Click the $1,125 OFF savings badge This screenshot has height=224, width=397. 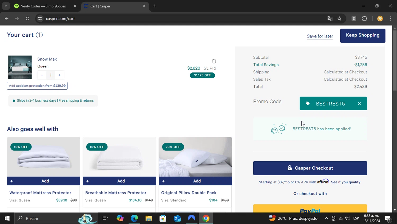202,75
